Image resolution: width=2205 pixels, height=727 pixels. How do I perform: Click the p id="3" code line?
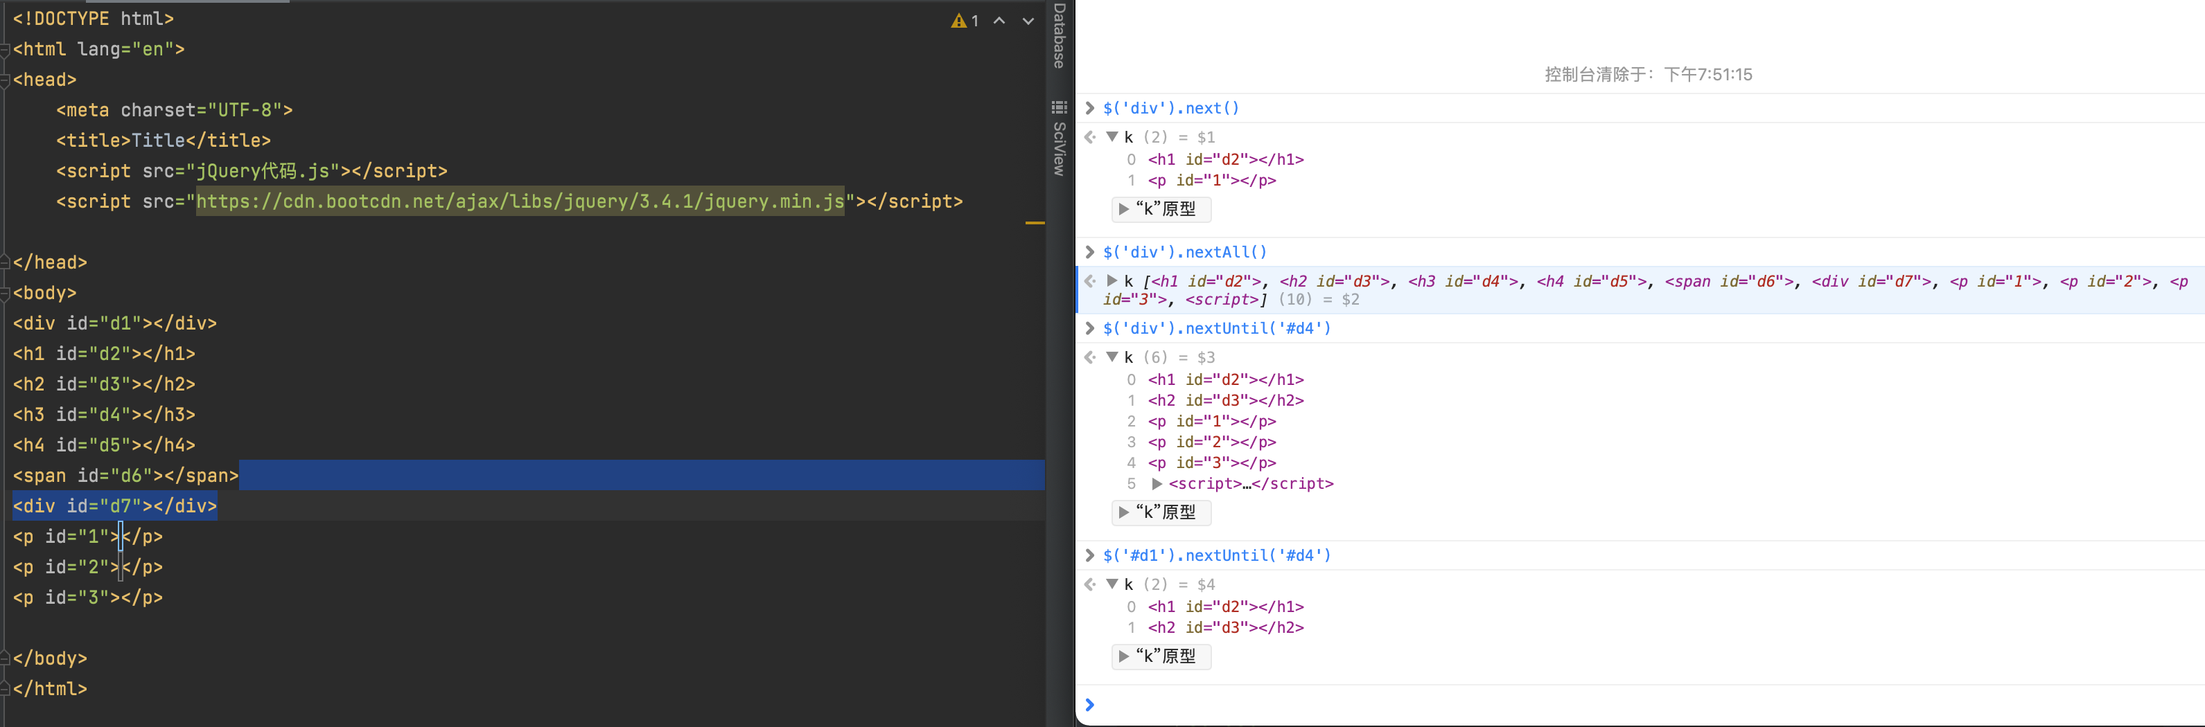pyautogui.click(x=87, y=598)
